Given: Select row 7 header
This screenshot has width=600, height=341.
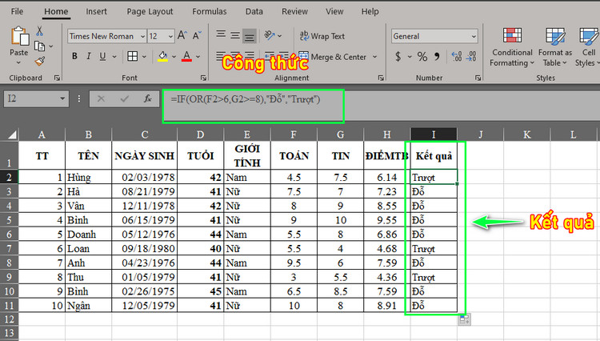Looking at the screenshot, I should [x=9, y=248].
